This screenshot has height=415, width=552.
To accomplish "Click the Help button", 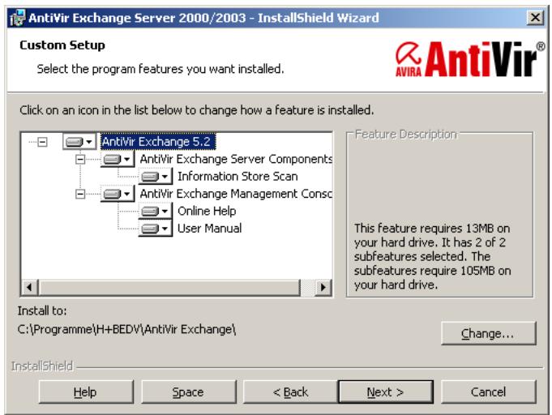I will [86, 391].
